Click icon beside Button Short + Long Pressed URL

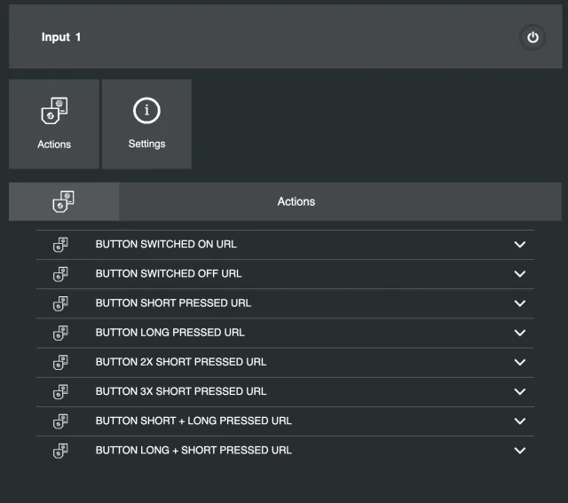coord(60,420)
